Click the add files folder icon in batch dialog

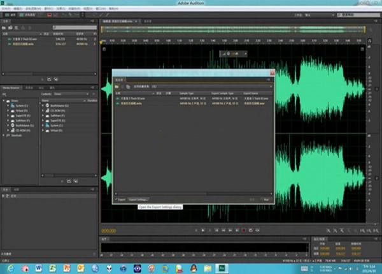(x=118, y=85)
